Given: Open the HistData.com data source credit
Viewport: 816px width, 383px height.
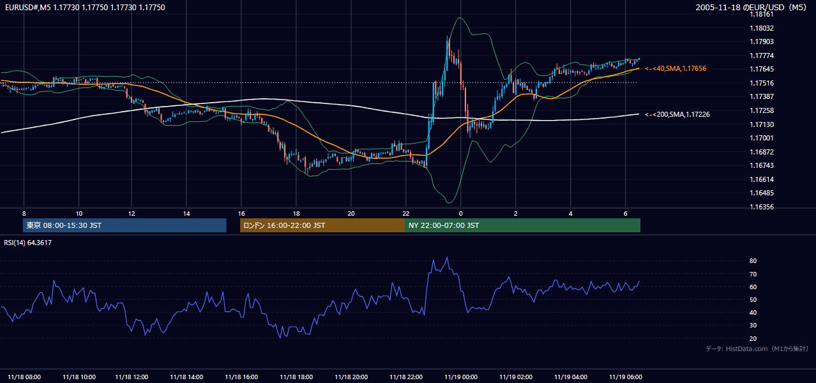Looking at the screenshot, I should coord(757,349).
